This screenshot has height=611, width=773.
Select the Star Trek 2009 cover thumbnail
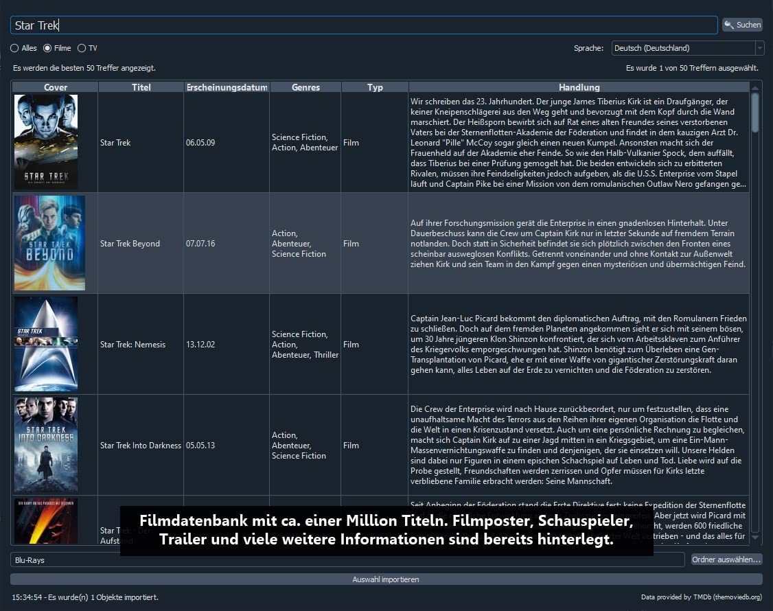click(46, 142)
